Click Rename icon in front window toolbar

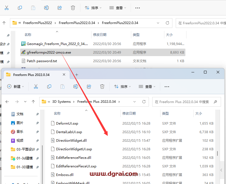click(x=76, y=86)
